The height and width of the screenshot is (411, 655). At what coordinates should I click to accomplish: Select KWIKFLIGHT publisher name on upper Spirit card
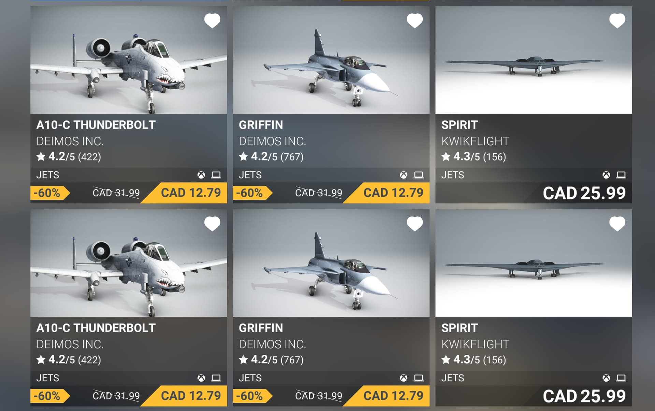(x=475, y=141)
